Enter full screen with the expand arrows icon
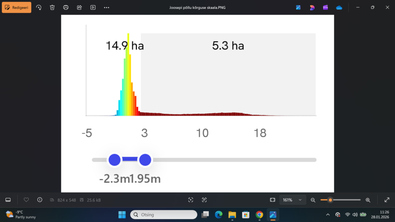The width and height of the screenshot is (395, 222). pyautogui.click(x=387, y=200)
